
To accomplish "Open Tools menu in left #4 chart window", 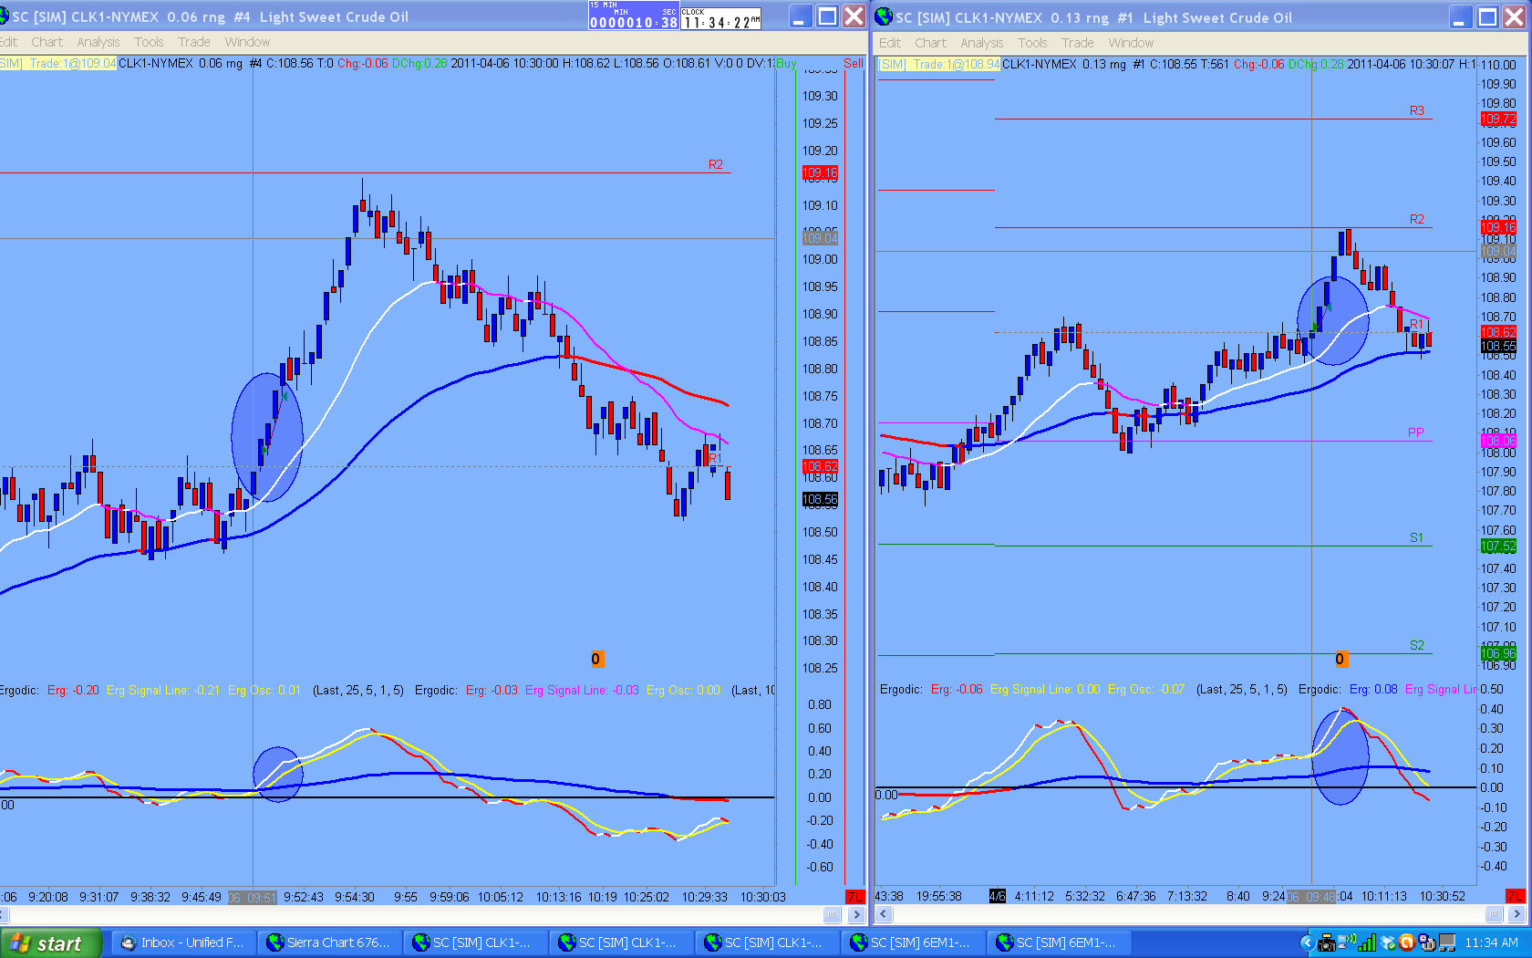I will 149,42.
